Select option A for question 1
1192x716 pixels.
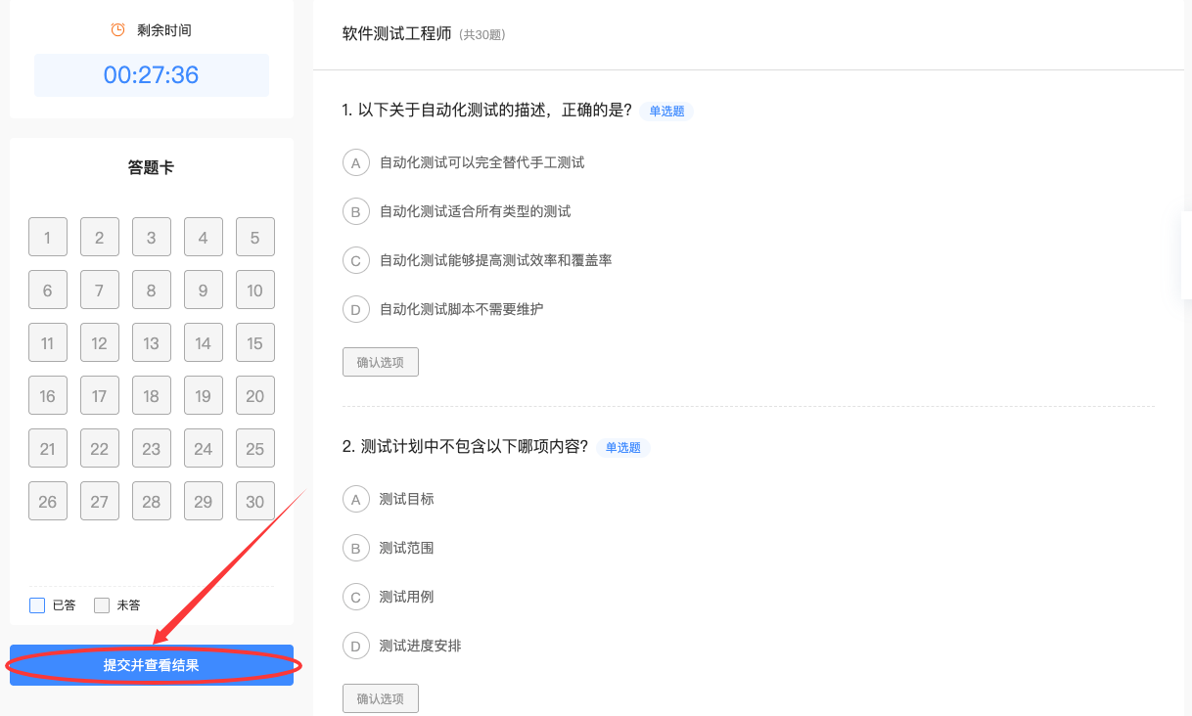pos(355,162)
